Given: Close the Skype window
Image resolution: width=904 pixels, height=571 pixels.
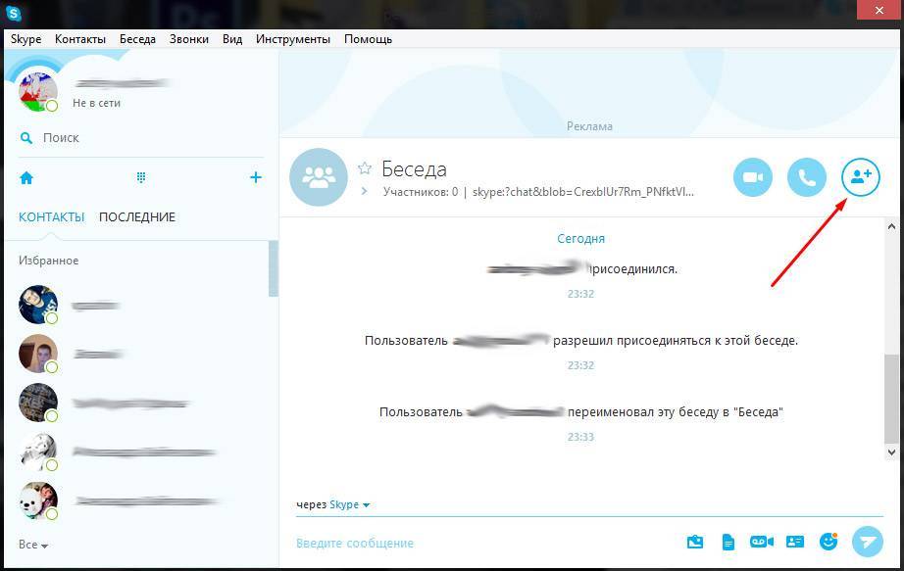Looking at the screenshot, I should pos(879,11).
